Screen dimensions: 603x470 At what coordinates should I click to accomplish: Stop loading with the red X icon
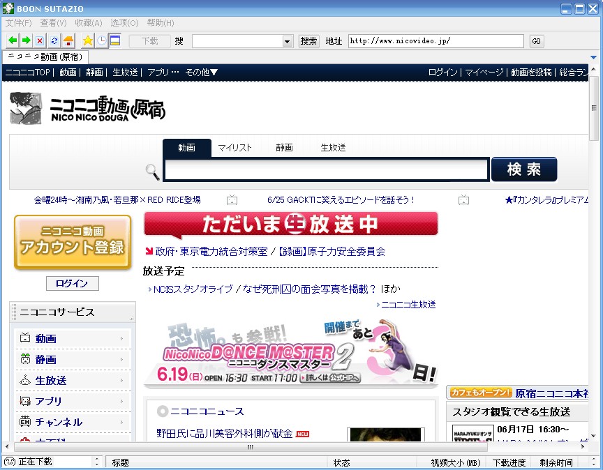[40, 40]
